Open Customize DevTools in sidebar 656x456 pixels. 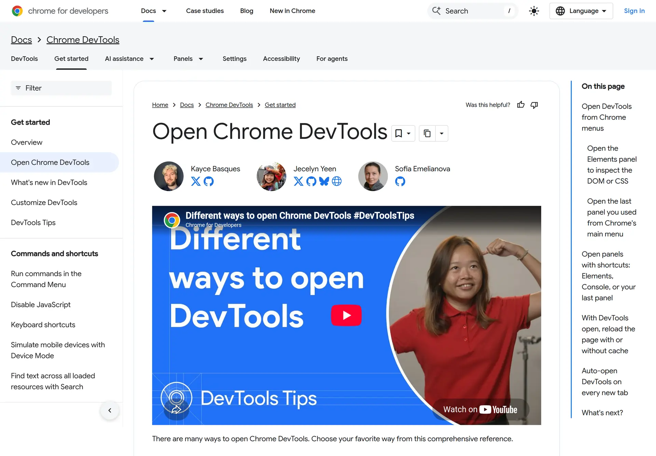point(44,203)
